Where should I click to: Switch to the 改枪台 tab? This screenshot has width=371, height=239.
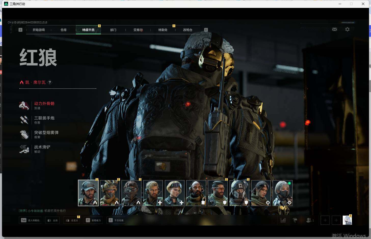(188, 30)
